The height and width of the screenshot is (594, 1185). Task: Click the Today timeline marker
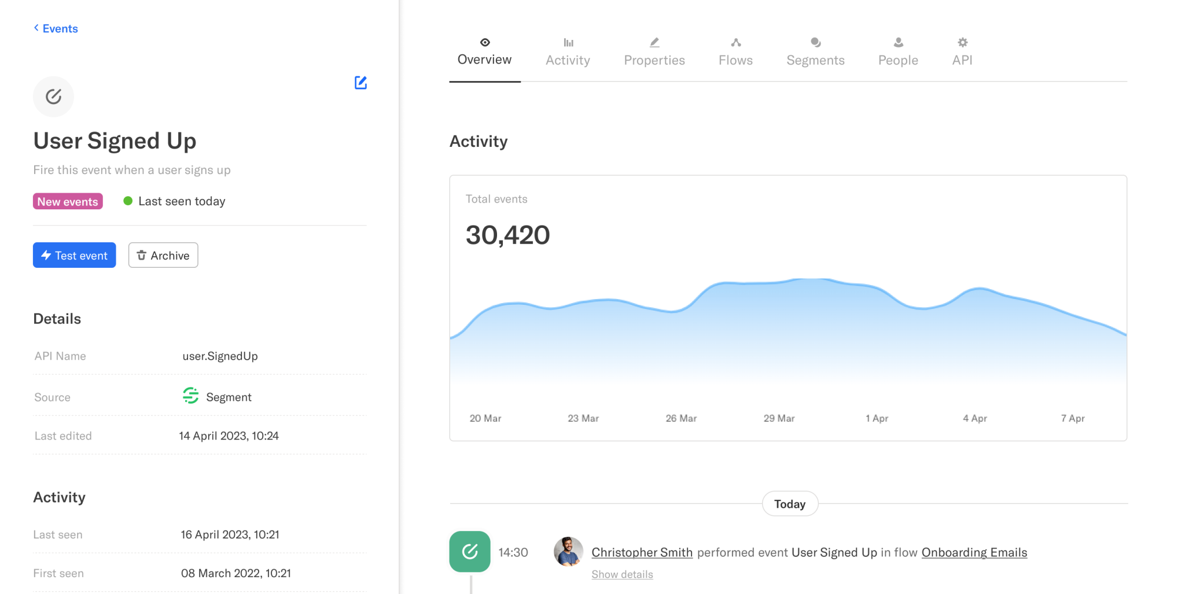789,504
